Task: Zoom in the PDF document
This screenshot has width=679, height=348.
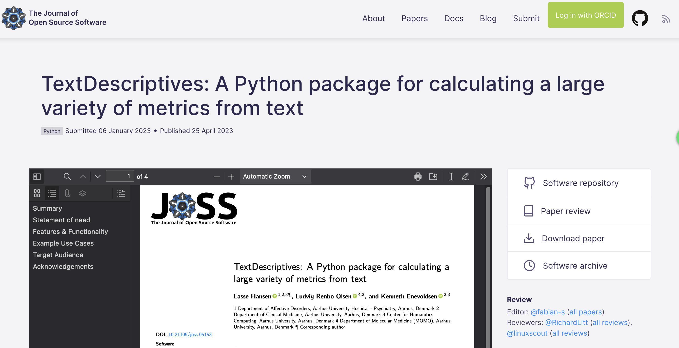Action: tap(231, 177)
